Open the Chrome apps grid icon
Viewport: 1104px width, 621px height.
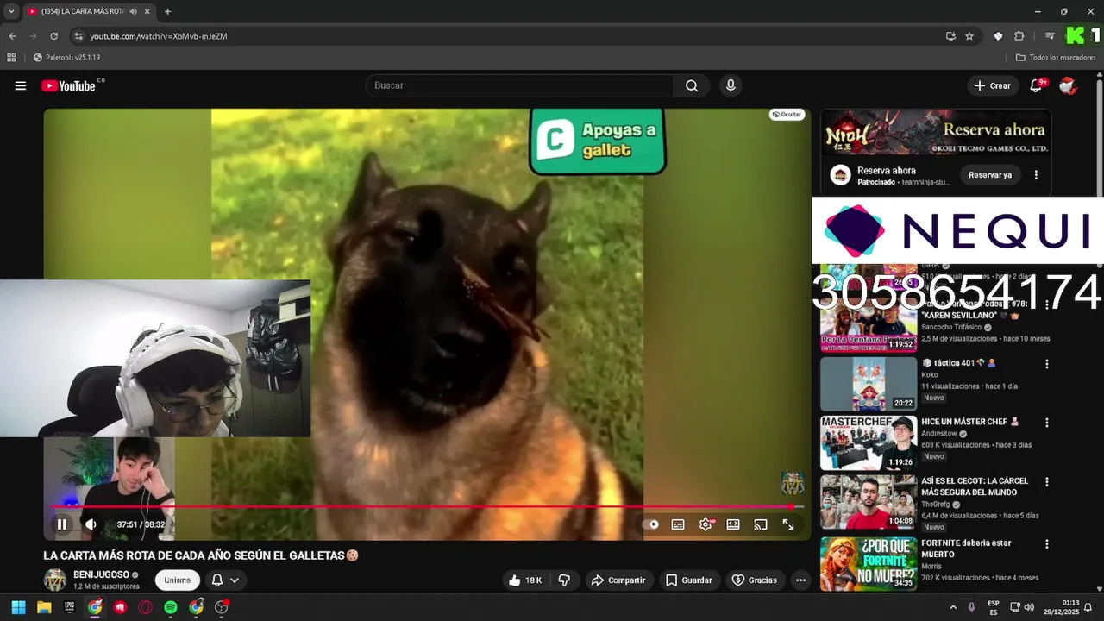pyautogui.click(x=11, y=58)
